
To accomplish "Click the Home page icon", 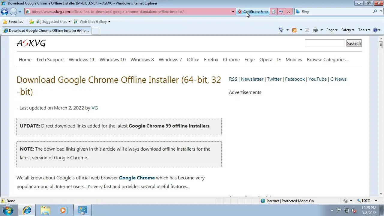I will click(x=281, y=30).
